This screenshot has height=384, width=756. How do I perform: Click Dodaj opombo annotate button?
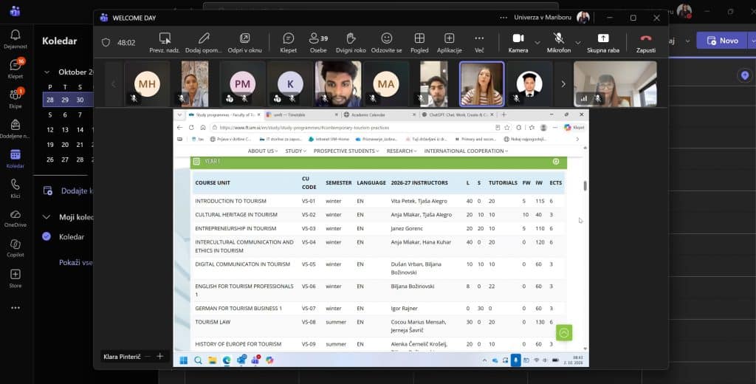click(x=204, y=42)
